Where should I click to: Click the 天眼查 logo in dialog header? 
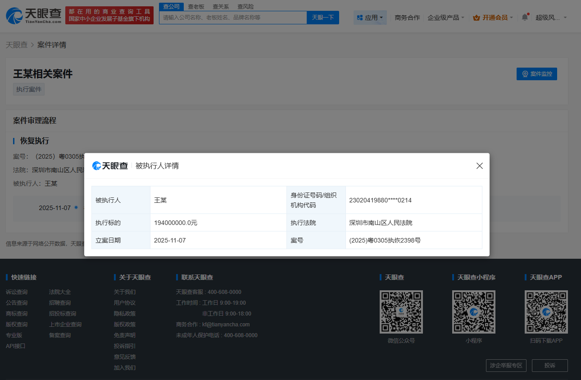click(110, 166)
